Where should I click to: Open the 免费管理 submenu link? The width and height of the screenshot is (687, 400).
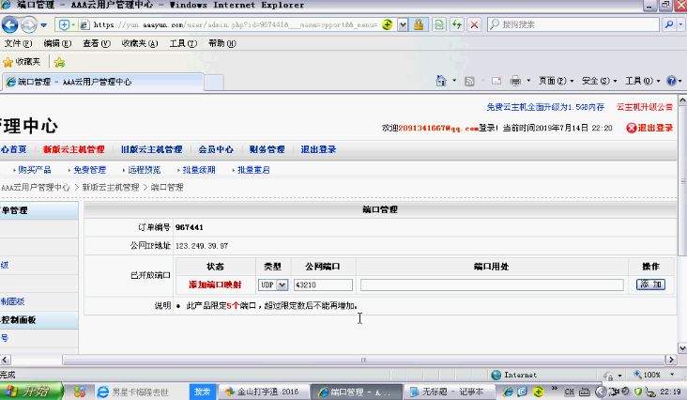coord(89,170)
